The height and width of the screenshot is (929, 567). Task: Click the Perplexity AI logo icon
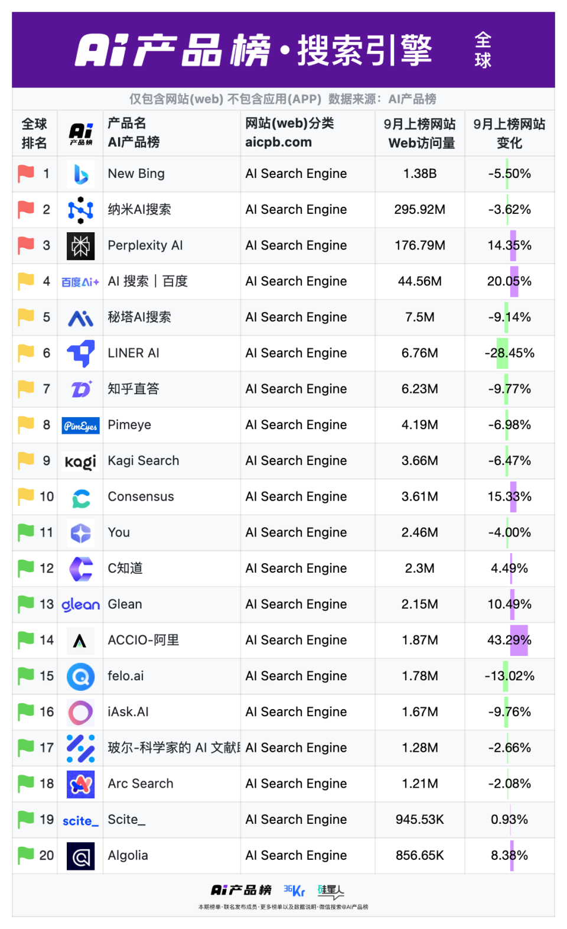coord(80,246)
